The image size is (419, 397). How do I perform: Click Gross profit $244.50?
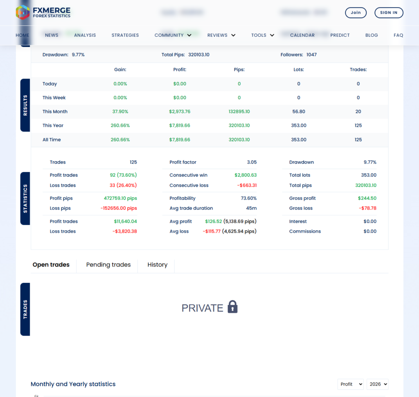tap(367, 198)
